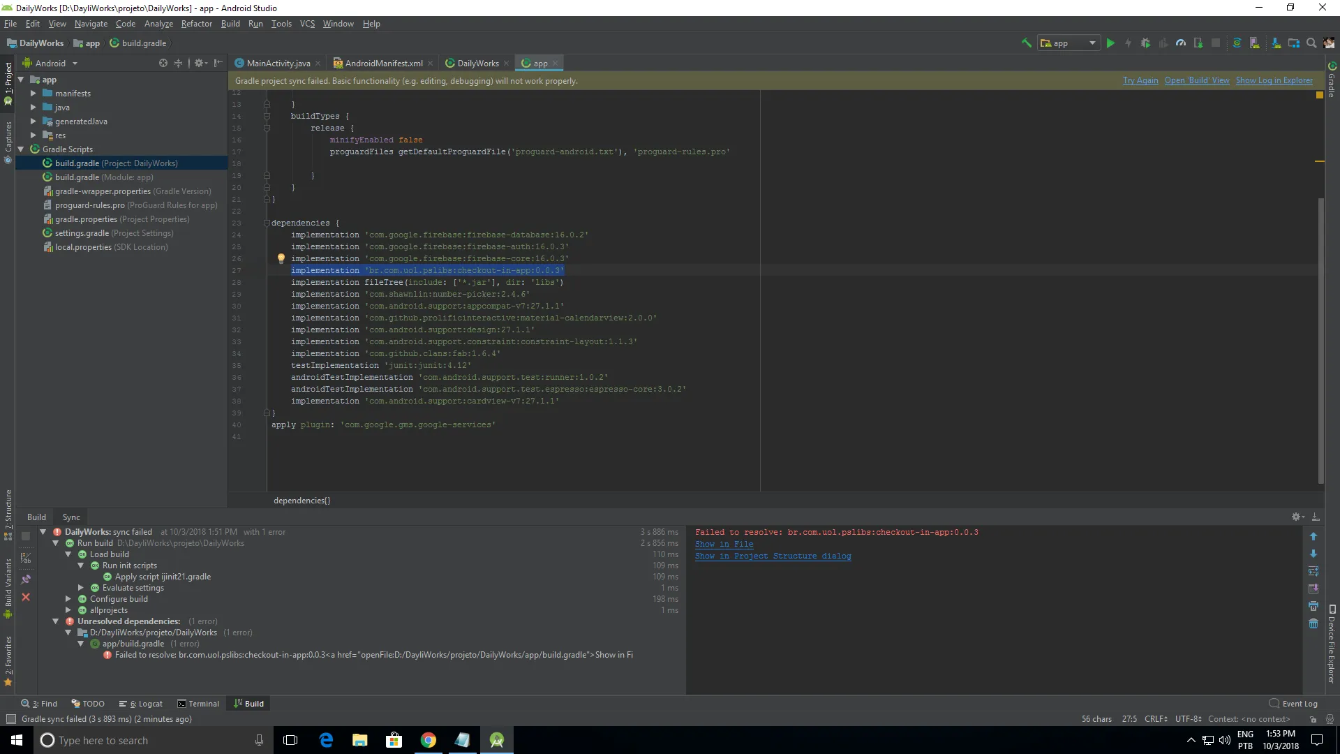This screenshot has width=1340, height=754.
Task: Switch to the MainActivity.java tab
Action: pos(278,64)
